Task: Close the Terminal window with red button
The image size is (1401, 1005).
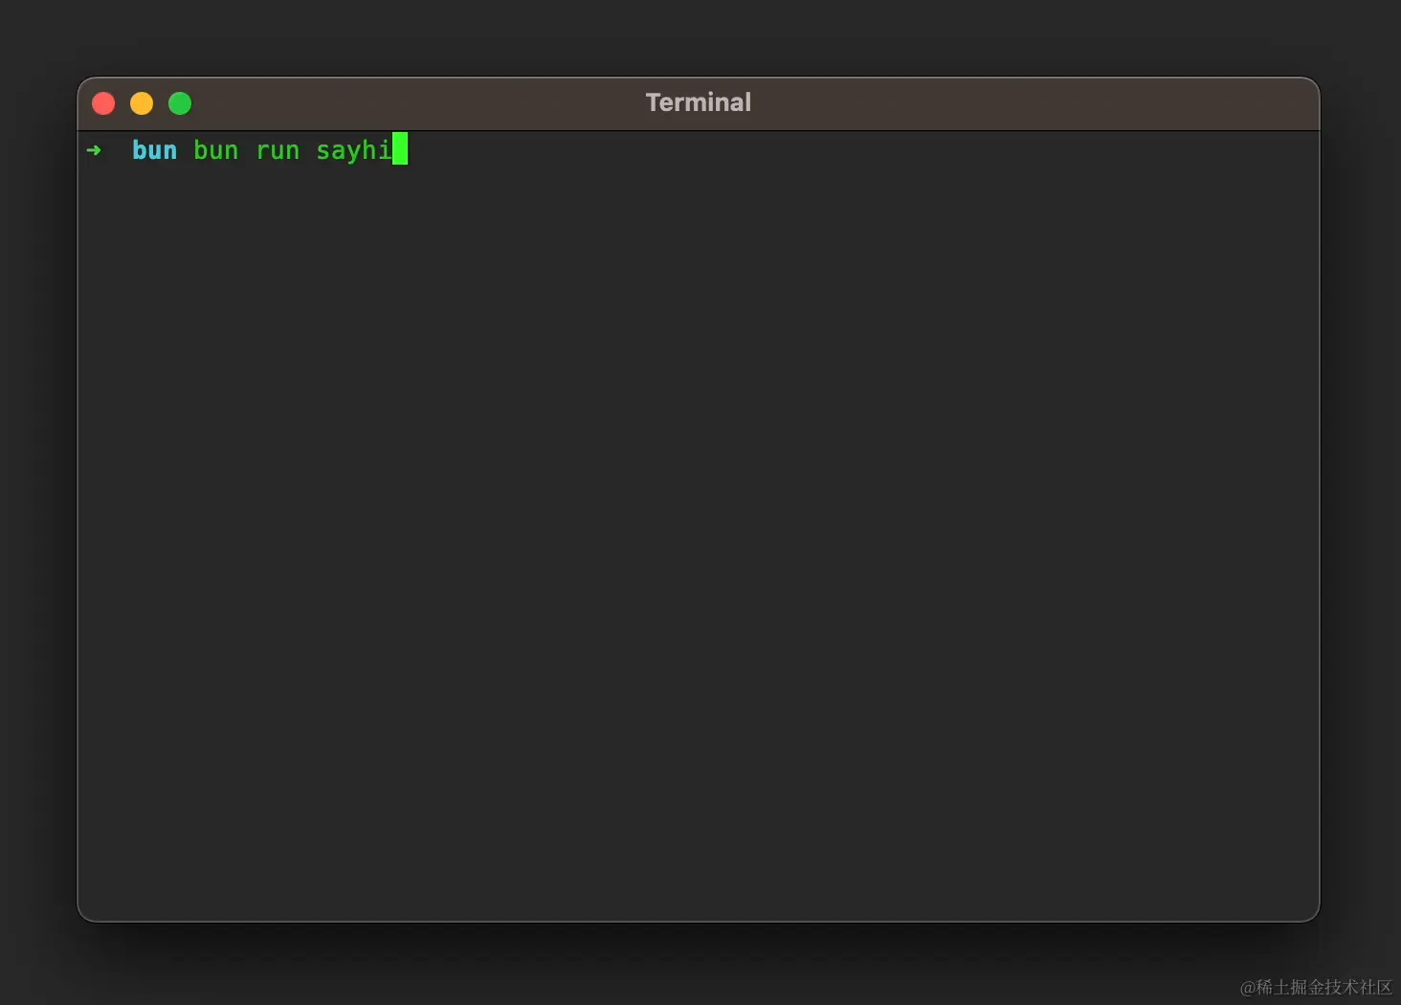Action: click(x=103, y=103)
